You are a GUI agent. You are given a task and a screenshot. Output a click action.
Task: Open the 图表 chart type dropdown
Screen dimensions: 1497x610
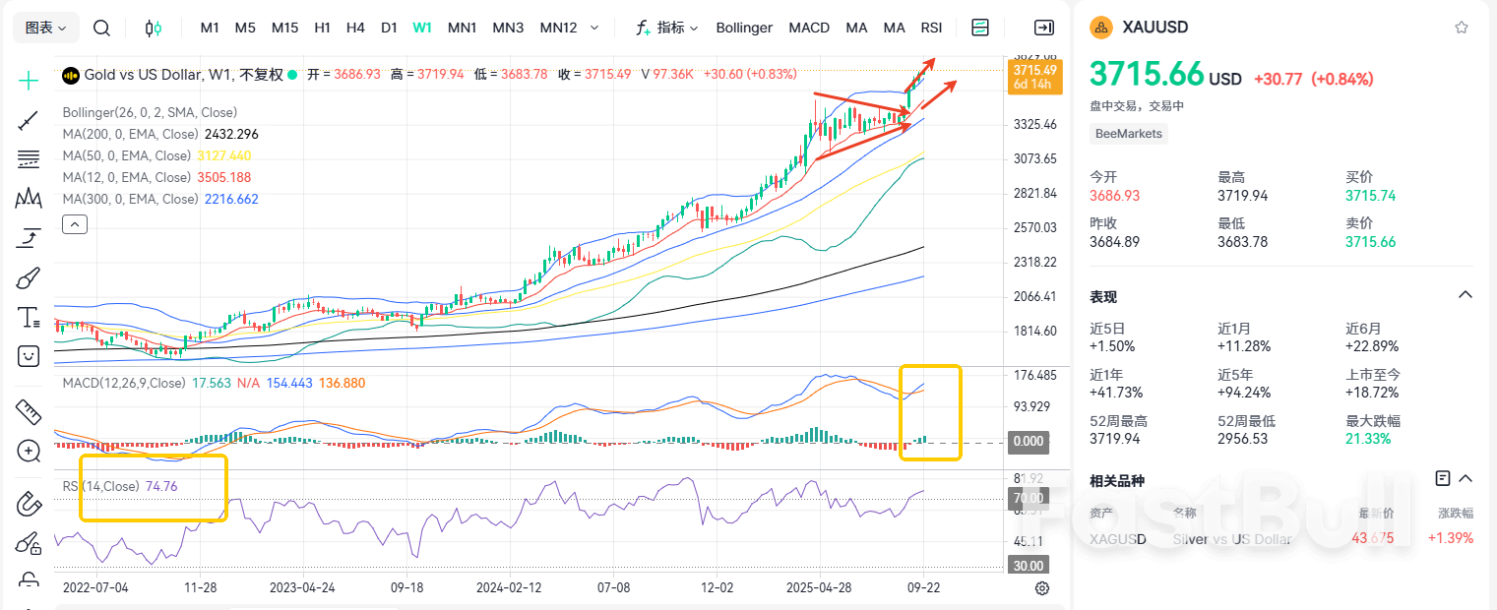tap(45, 28)
